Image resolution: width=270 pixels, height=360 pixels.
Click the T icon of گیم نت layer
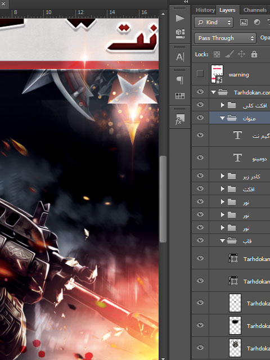[237, 135]
